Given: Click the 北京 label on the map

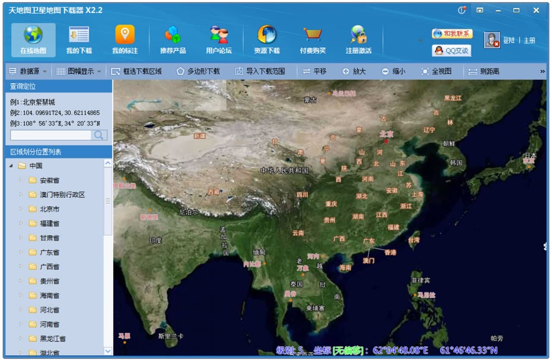Looking at the screenshot, I should [x=386, y=134].
